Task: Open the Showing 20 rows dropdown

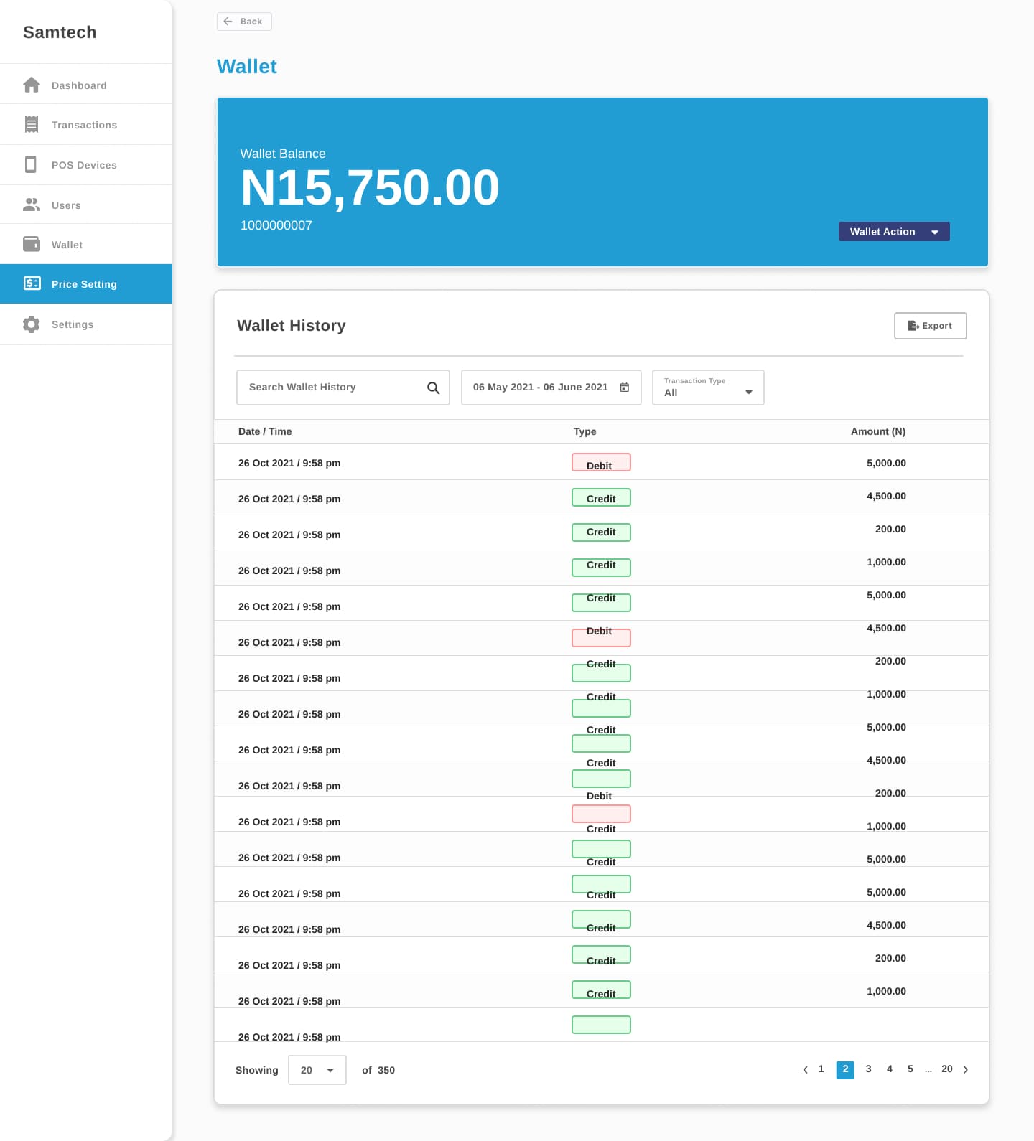Action: [x=317, y=1070]
